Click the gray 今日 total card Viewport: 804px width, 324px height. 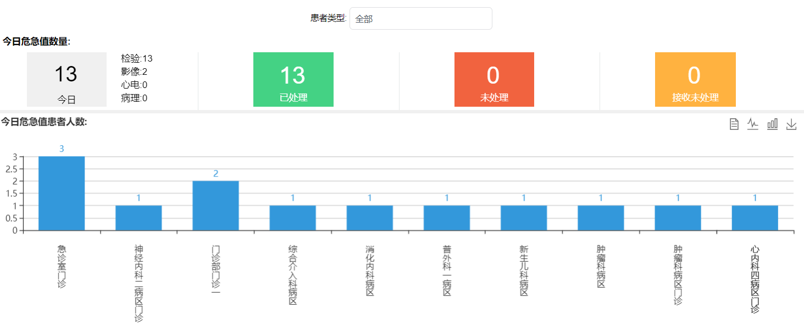coord(66,79)
